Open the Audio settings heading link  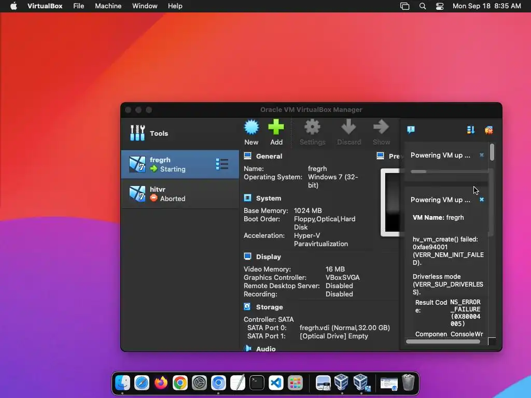[x=266, y=349]
